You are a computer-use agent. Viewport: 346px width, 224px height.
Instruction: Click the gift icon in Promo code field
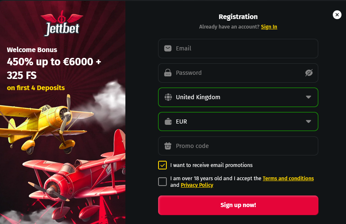(x=168, y=146)
